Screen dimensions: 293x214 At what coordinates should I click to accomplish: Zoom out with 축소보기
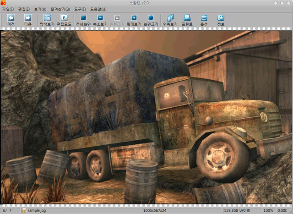pos(100,20)
